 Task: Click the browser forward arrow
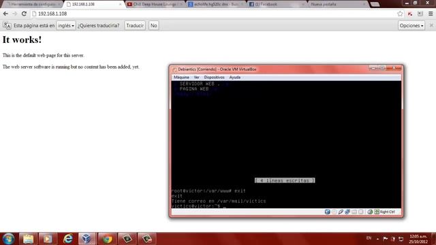click(x=15, y=14)
